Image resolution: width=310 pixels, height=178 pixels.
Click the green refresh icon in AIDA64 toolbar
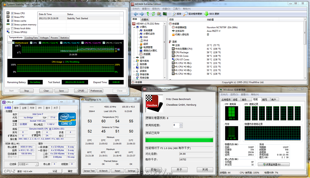[153, 14]
